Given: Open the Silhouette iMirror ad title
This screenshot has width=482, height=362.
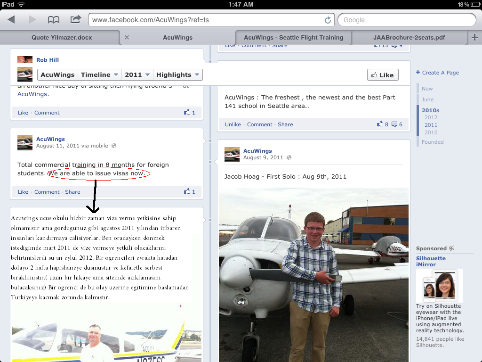Looking at the screenshot, I should click(x=431, y=261).
